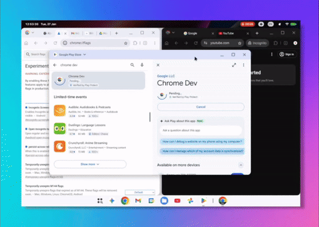Collapse Available on more devices section
The width and height of the screenshot is (319, 227).
pos(241,165)
